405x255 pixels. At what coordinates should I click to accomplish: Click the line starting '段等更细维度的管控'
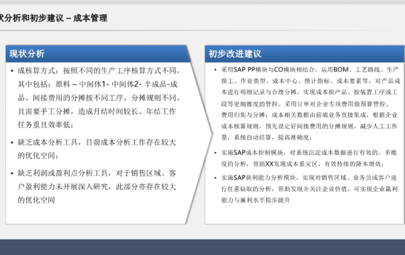point(306,103)
